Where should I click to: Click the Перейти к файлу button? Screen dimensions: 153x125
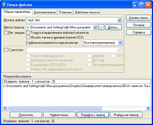pos(93,115)
